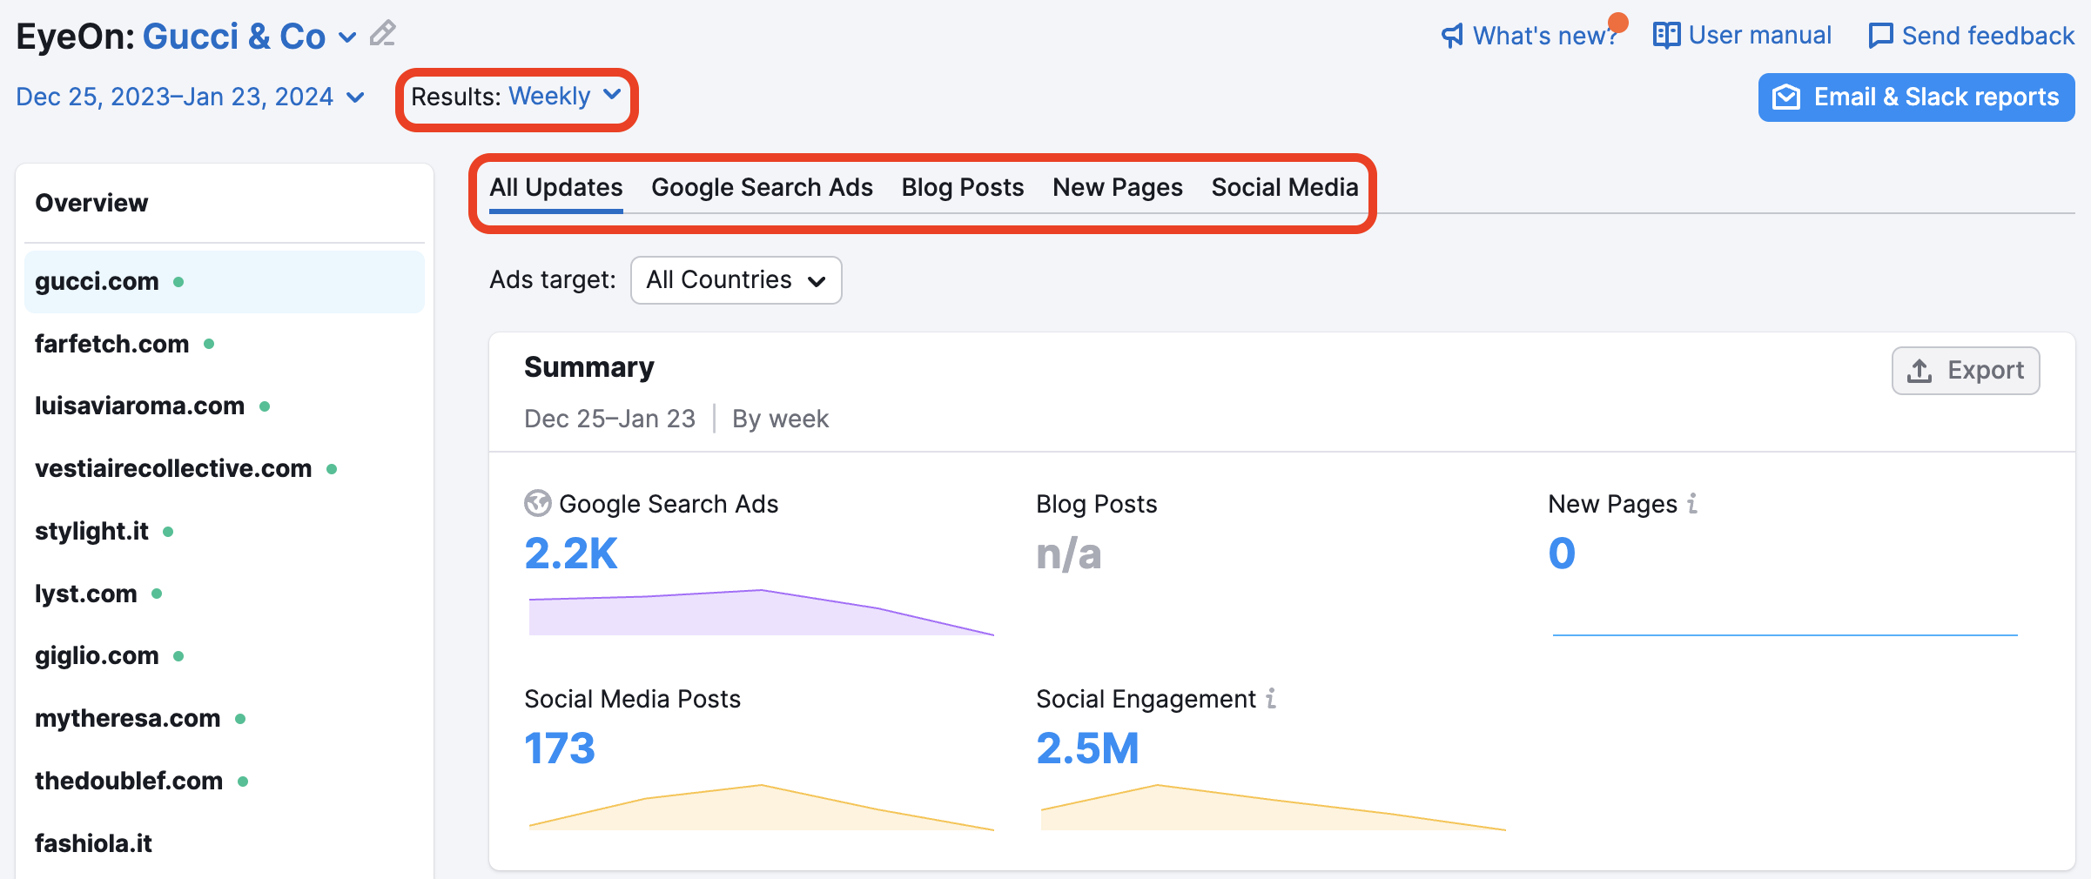This screenshot has width=2091, height=879.
Task: Click the info icon next to New Pages
Action: coord(1691,503)
